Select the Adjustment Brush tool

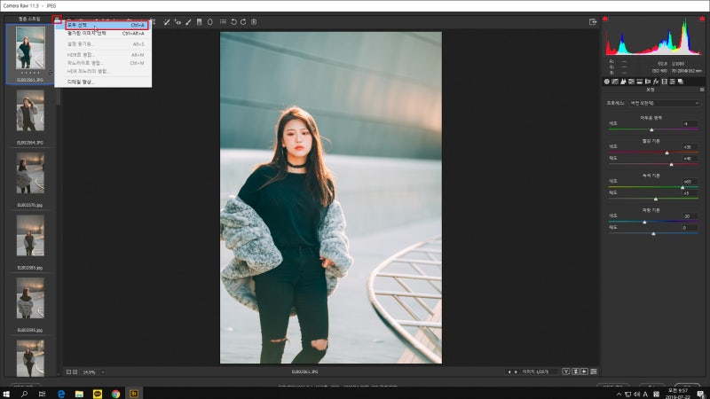tap(188, 21)
